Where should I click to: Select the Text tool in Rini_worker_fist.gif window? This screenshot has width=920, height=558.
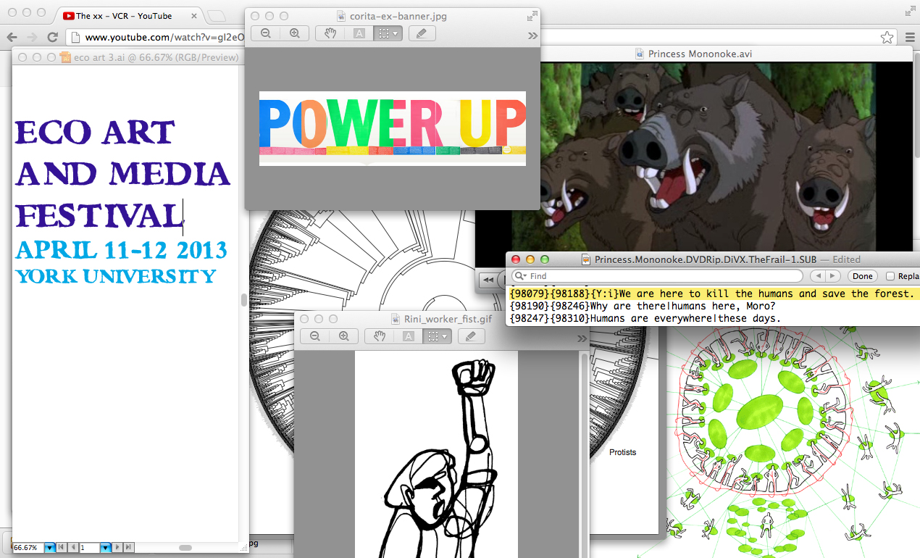[409, 336]
